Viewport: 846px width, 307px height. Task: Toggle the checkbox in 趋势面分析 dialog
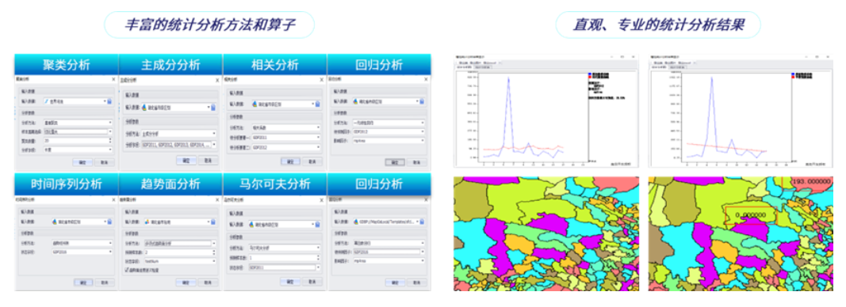click(127, 269)
